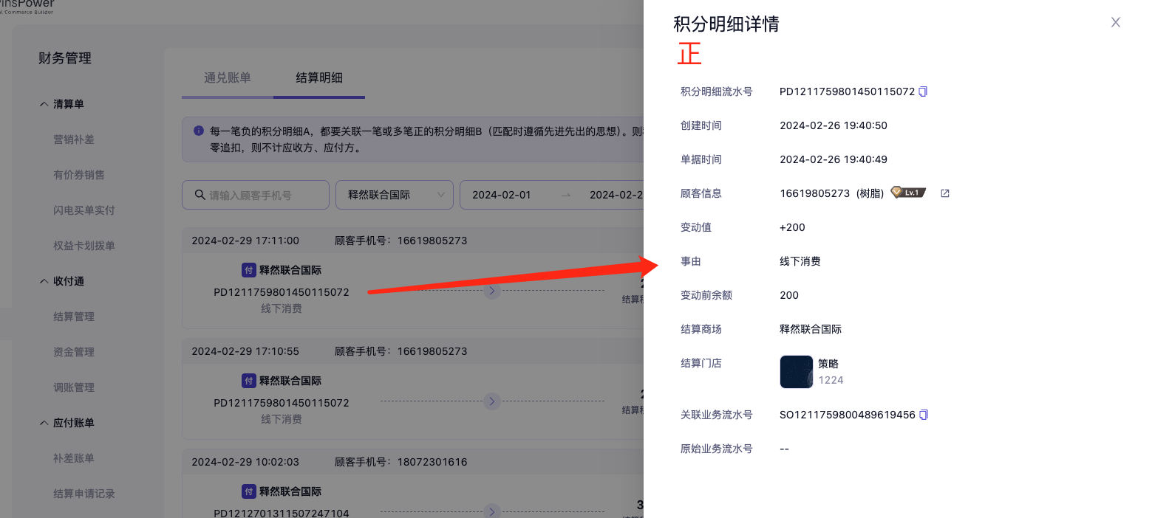1152x518 pixels.
Task: Open the 释然联合国际 mall dropdown
Action: 394,195
